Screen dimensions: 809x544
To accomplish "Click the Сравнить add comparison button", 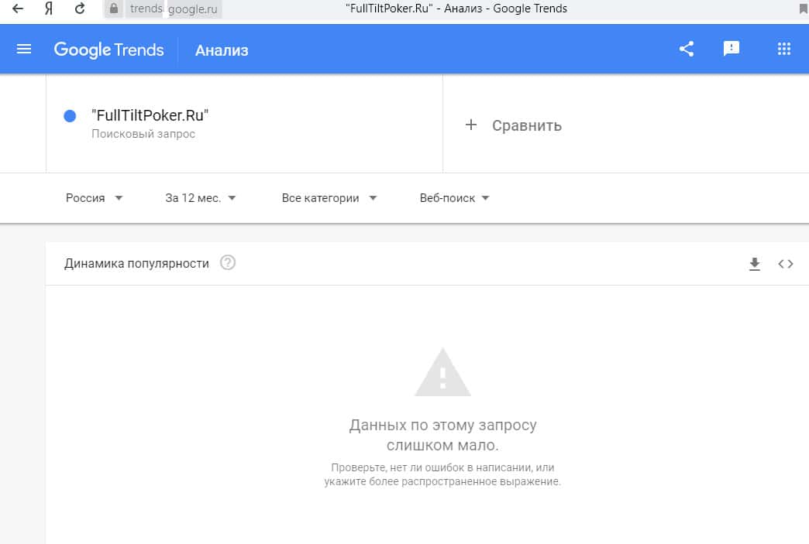I will (513, 125).
